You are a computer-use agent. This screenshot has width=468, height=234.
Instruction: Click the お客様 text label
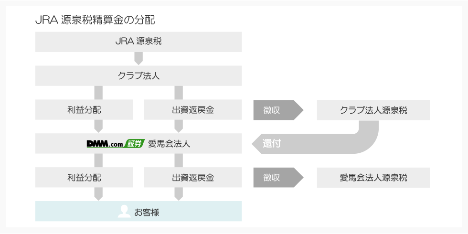pyautogui.click(x=147, y=212)
